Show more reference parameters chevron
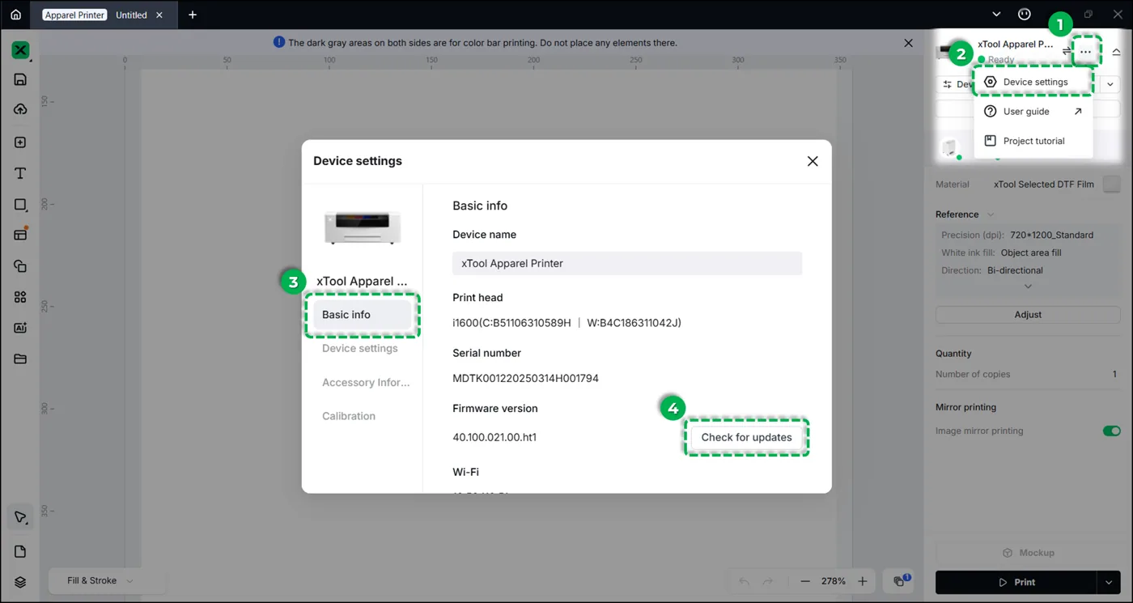 coord(1028,287)
